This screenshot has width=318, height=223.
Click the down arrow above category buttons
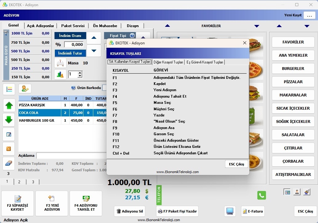click(x=307, y=26)
